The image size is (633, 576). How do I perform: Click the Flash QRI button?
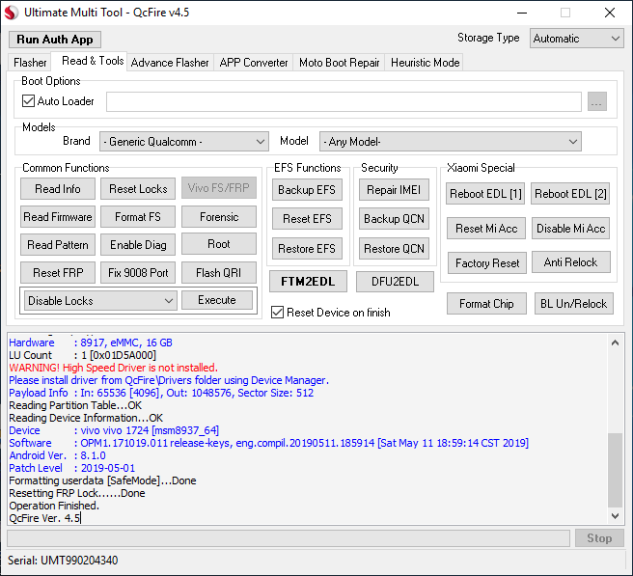coord(219,273)
